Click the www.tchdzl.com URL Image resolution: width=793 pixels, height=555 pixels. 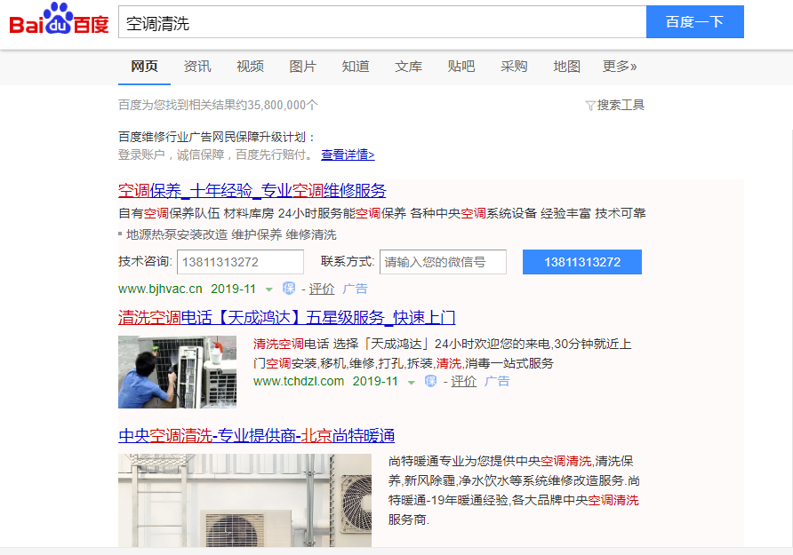click(x=299, y=381)
